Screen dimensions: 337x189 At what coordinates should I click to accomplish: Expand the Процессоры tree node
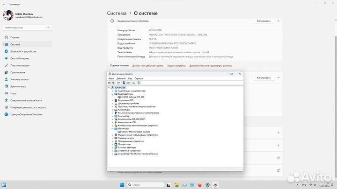[x=112, y=144]
